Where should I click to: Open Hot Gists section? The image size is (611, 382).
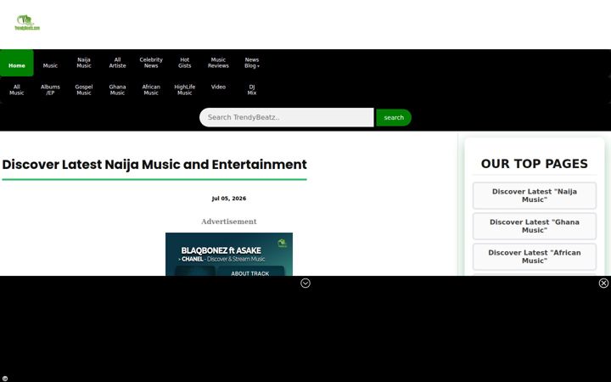pos(185,63)
